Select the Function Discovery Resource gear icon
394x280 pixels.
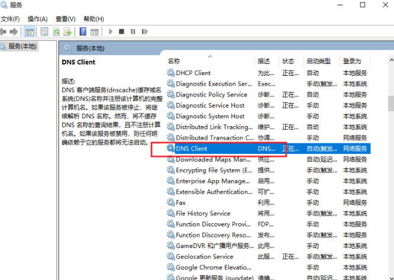coord(171,235)
